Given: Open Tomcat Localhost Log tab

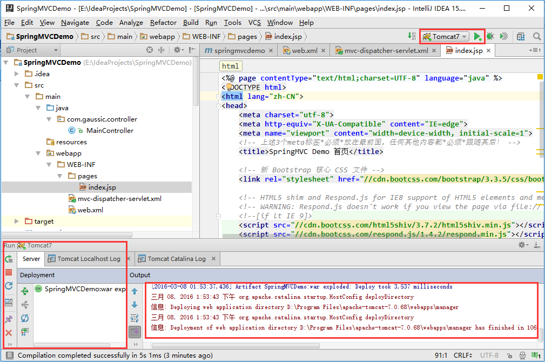Looking at the screenshot, I should coord(89,259).
